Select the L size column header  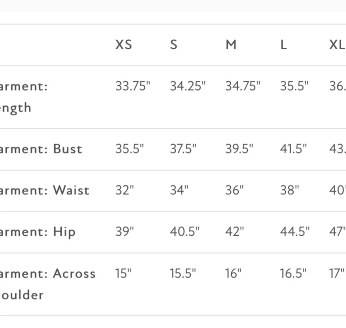pyautogui.click(x=283, y=45)
